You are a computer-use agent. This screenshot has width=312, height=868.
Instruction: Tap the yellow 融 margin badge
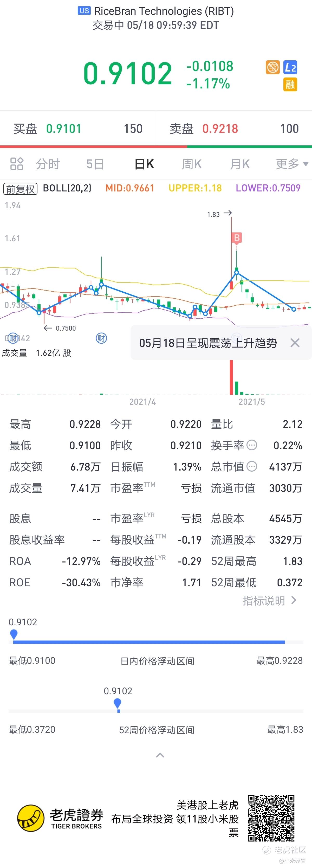290,85
